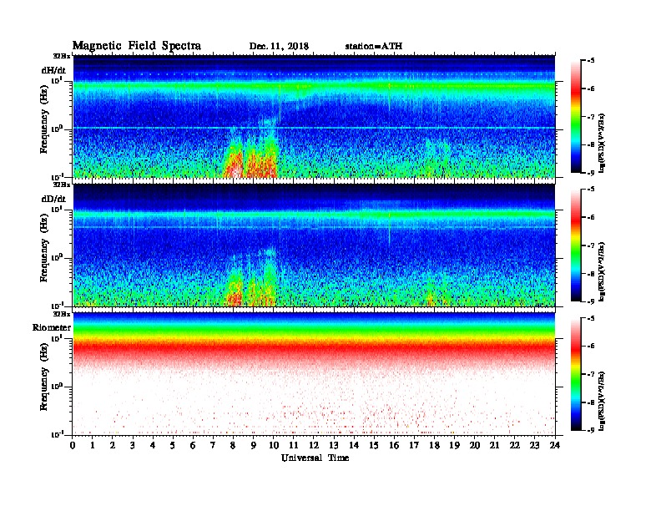This screenshot has height=511, width=661.
Task: Click hour 21 on the time axis
Action: coord(494,446)
